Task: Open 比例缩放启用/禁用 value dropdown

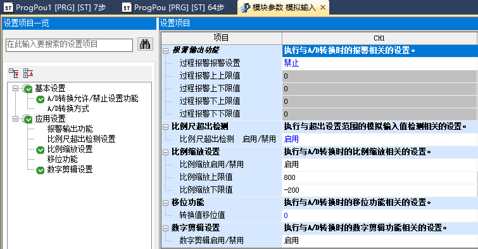Action: 379,165
